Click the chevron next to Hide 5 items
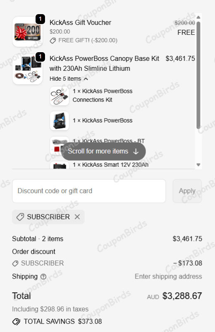The width and height of the screenshot is (215, 332). (x=86, y=79)
